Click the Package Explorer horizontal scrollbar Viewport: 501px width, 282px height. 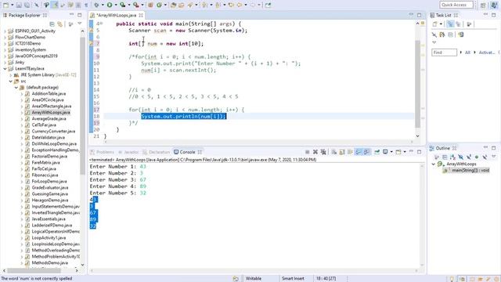tap(34, 270)
